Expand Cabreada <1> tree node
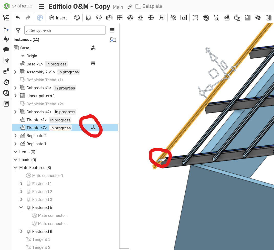Image resolution: width=274 pixels, height=250 pixels. point(15,88)
